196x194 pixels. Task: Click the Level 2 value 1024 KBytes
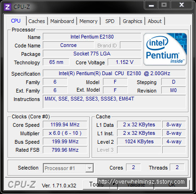[139, 141]
